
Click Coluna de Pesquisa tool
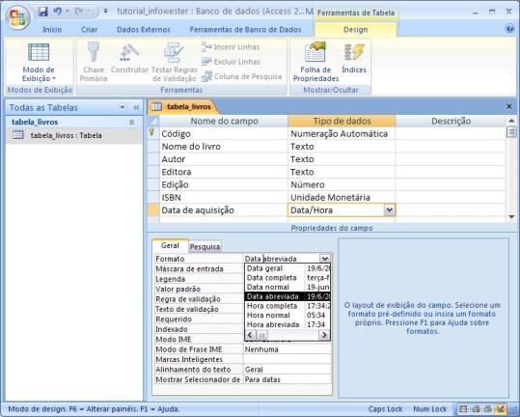[x=242, y=76]
